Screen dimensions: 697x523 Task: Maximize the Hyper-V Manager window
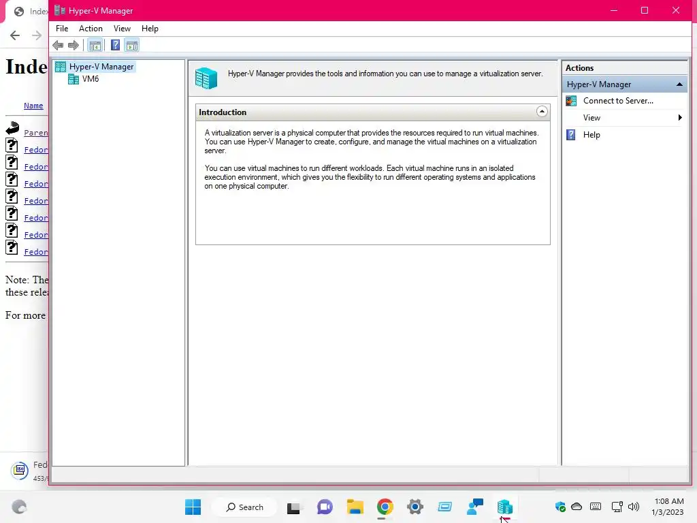(x=644, y=10)
